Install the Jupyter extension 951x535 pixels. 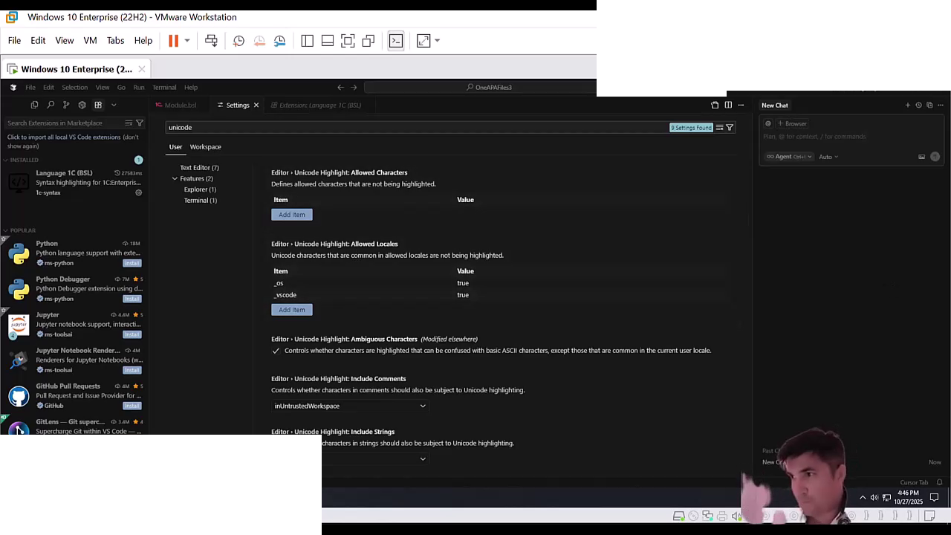click(x=132, y=334)
